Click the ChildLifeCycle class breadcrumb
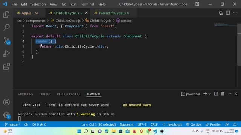 pyautogui.click(x=99, y=21)
